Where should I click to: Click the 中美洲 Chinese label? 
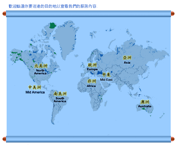pos(35,87)
